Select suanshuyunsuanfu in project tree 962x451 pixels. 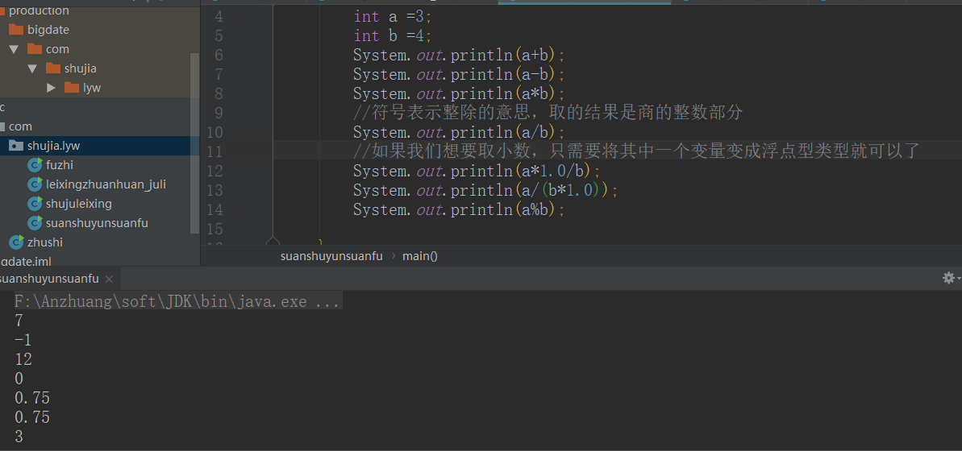[97, 223]
